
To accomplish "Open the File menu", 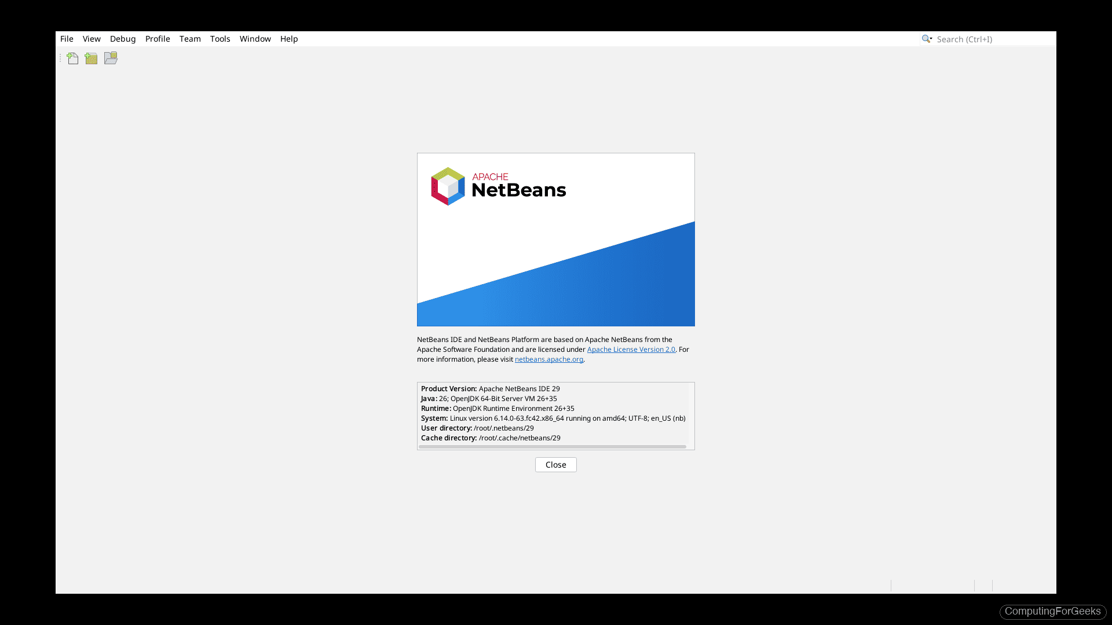I will point(67,39).
